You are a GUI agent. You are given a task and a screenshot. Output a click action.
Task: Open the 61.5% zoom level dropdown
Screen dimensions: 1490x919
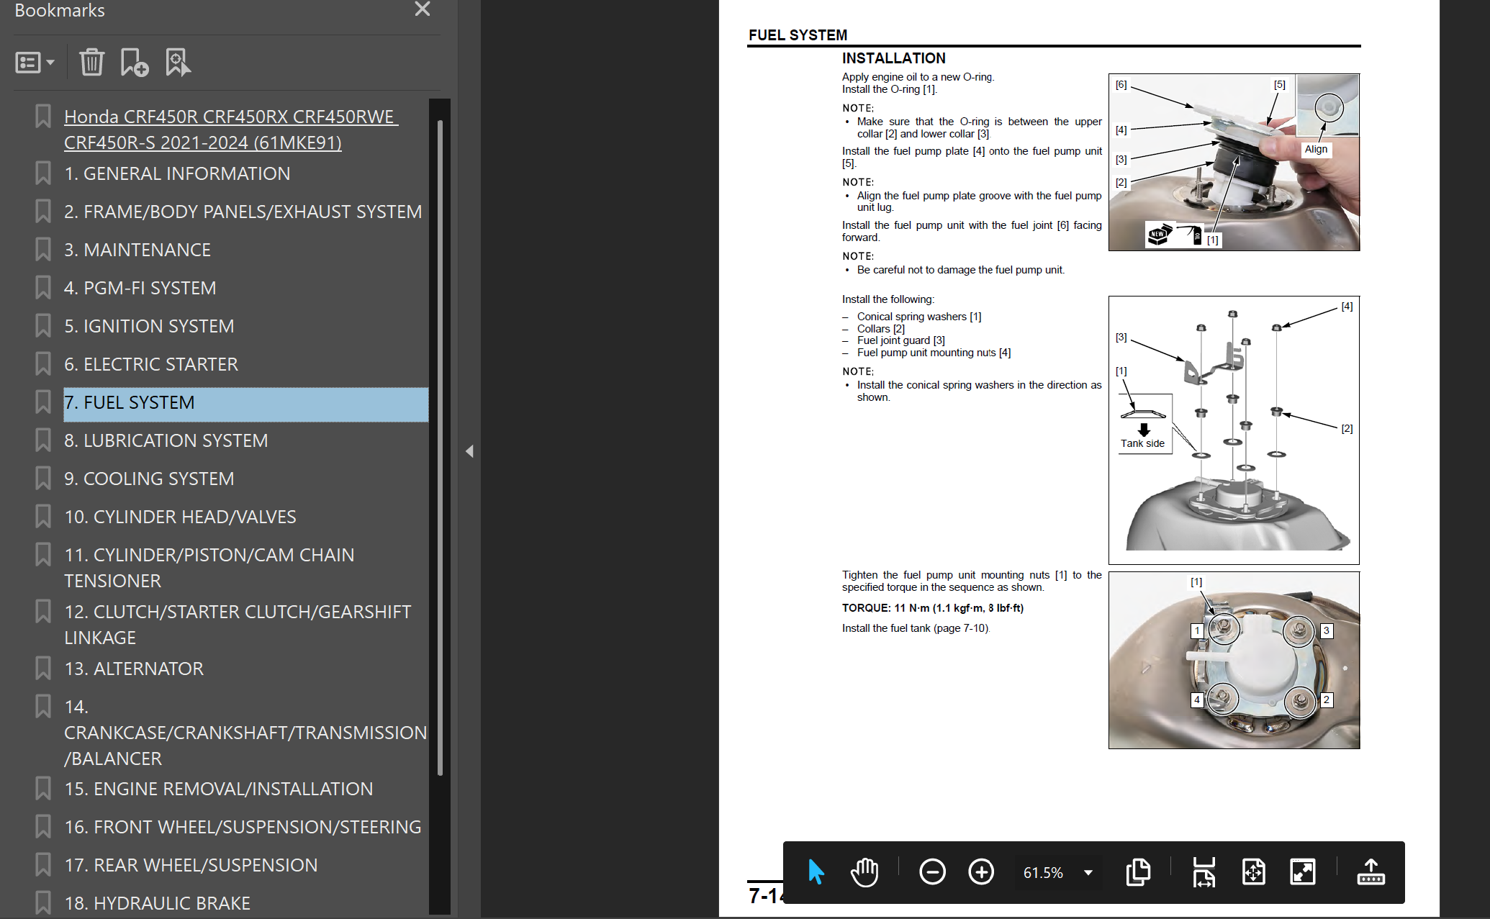point(1088,873)
